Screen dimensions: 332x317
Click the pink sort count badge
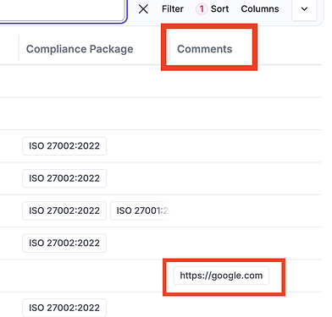(x=202, y=9)
